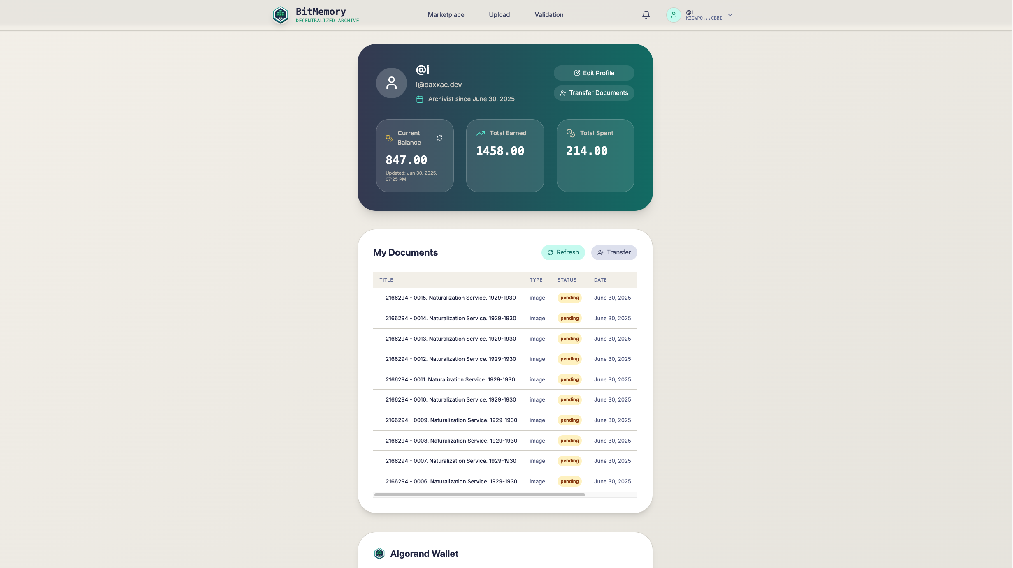Click Transfer button in My Documents
1013x568 pixels.
pyautogui.click(x=613, y=252)
